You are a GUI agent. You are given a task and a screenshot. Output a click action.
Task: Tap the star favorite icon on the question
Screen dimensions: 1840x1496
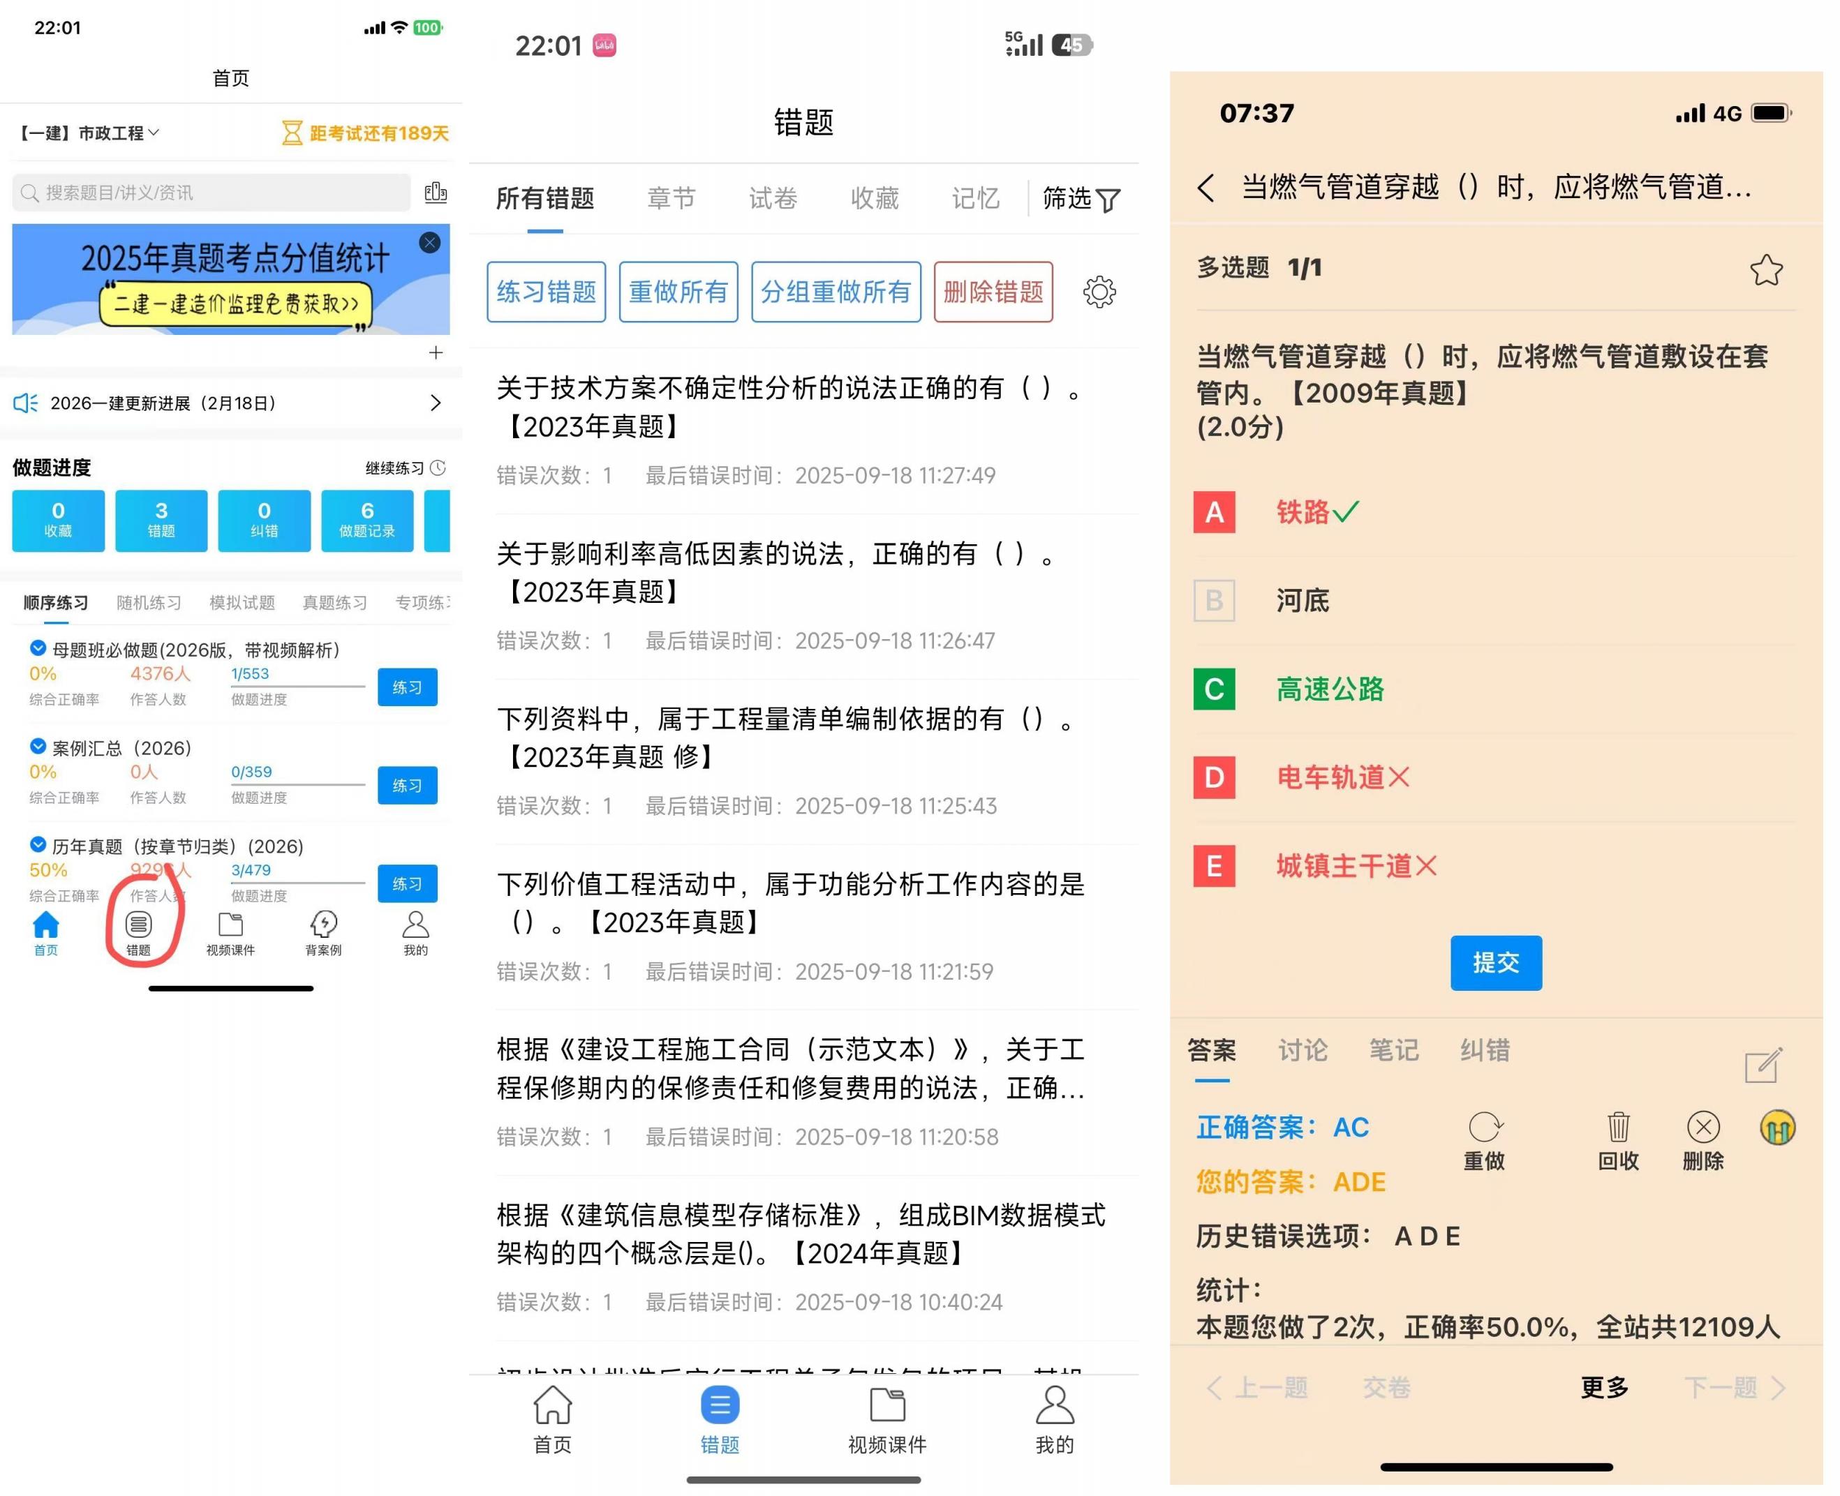(1765, 271)
